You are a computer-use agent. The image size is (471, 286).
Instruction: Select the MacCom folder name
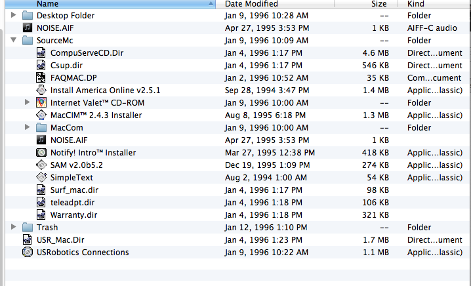point(67,128)
